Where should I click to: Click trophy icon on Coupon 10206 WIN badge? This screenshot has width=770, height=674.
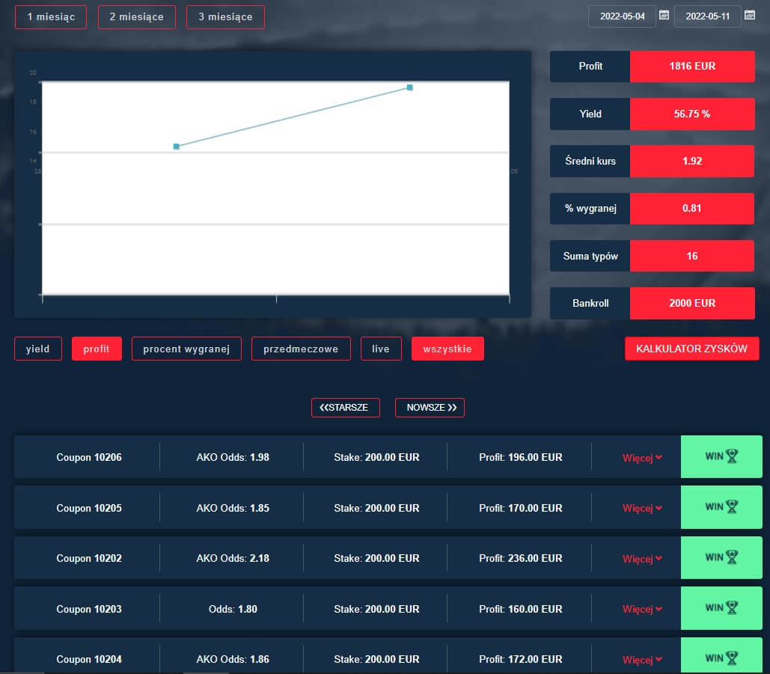coord(731,456)
